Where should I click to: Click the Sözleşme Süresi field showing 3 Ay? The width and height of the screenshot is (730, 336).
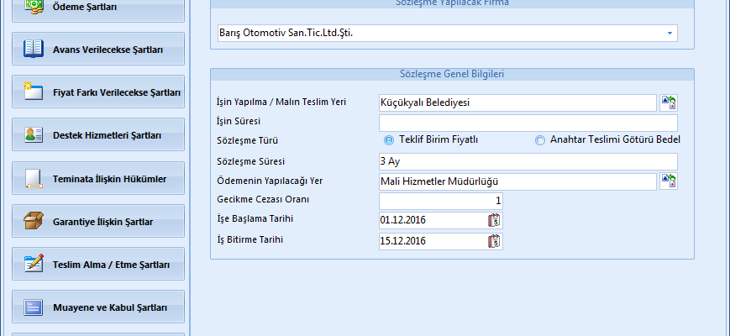(x=528, y=161)
